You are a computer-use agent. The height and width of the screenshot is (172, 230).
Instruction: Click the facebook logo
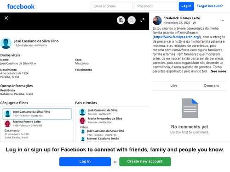click(x=21, y=6)
